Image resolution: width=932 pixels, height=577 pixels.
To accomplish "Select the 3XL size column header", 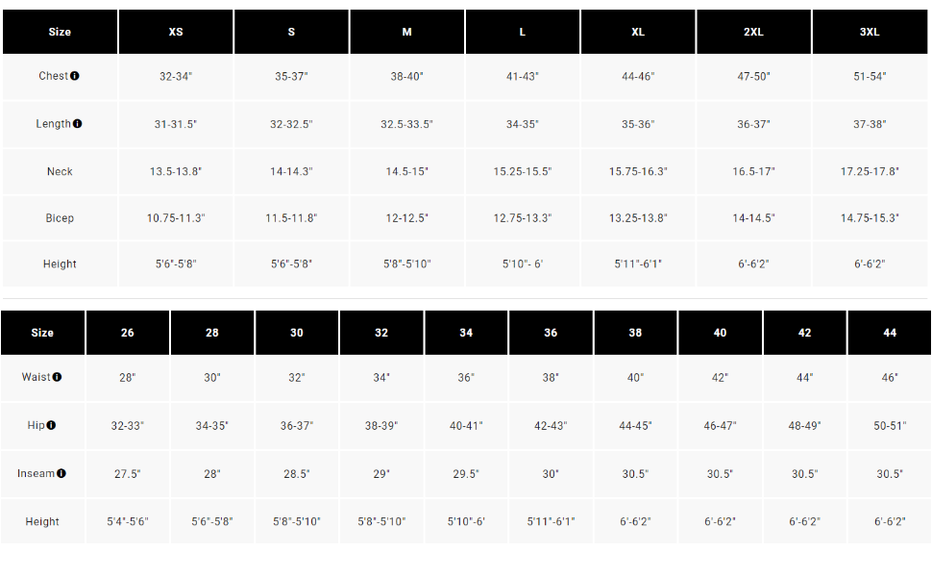I will click(870, 32).
